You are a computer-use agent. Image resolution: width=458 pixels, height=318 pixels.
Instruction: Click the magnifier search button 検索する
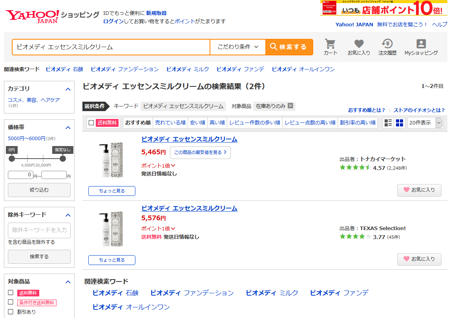click(x=289, y=47)
